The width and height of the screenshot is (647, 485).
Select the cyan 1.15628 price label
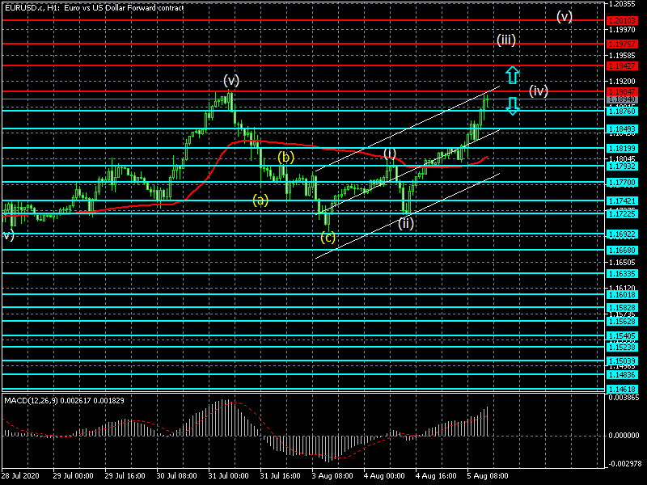pos(622,321)
